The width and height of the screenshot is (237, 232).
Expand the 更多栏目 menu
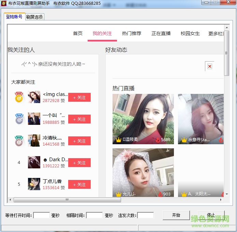216,34
